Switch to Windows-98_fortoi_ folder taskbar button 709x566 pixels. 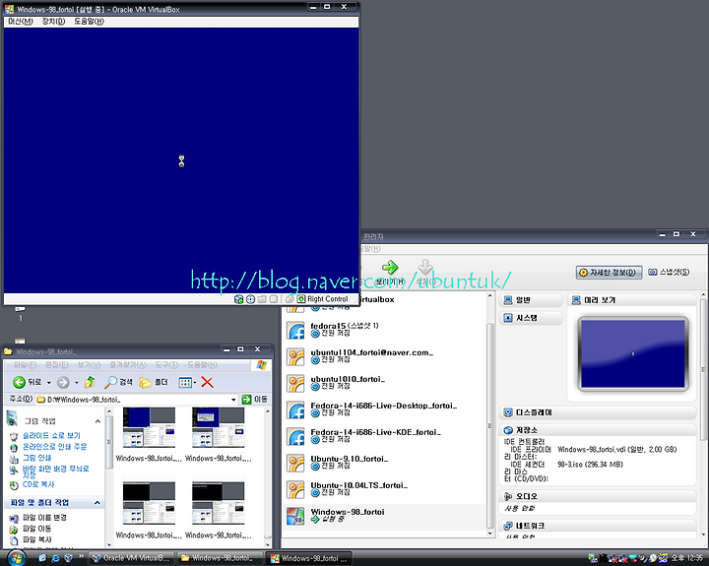coord(221,558)
